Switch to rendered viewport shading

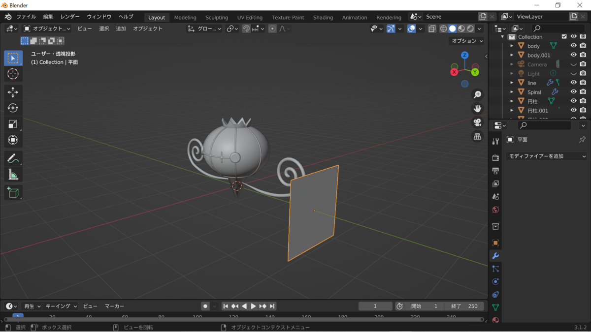coord(470,29)
